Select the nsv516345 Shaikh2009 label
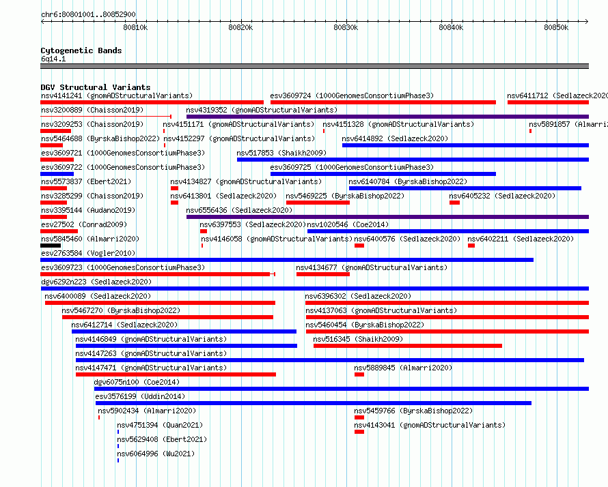Image resolution: width=608 pixels, height=487 pixels. tap(358, 339)
